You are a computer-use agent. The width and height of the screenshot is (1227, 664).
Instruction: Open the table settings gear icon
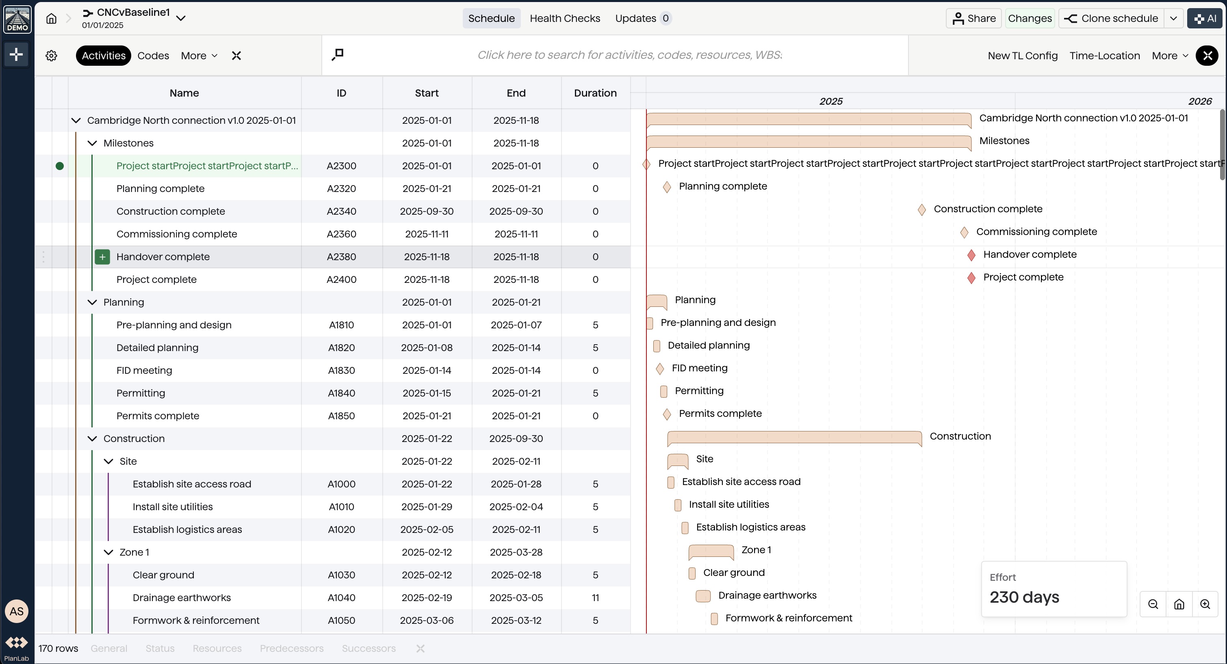tap(52, 56)
